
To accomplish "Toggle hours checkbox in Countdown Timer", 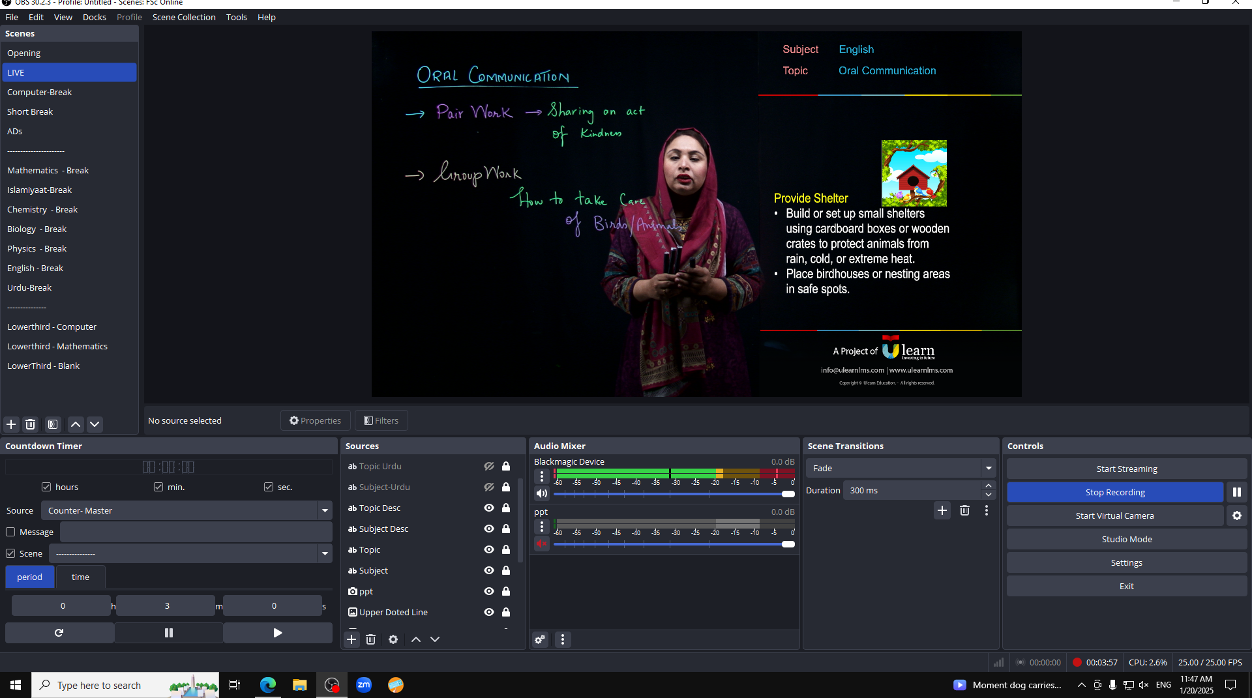I will click(46, 487).
